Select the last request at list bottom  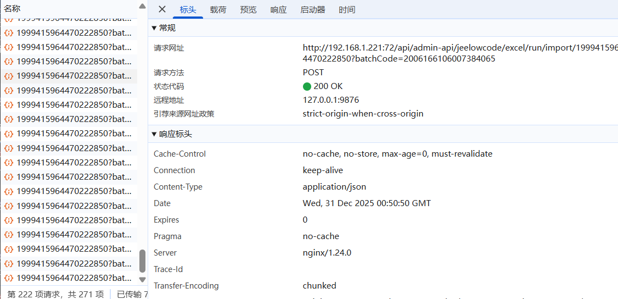click(x=74, y=278)
